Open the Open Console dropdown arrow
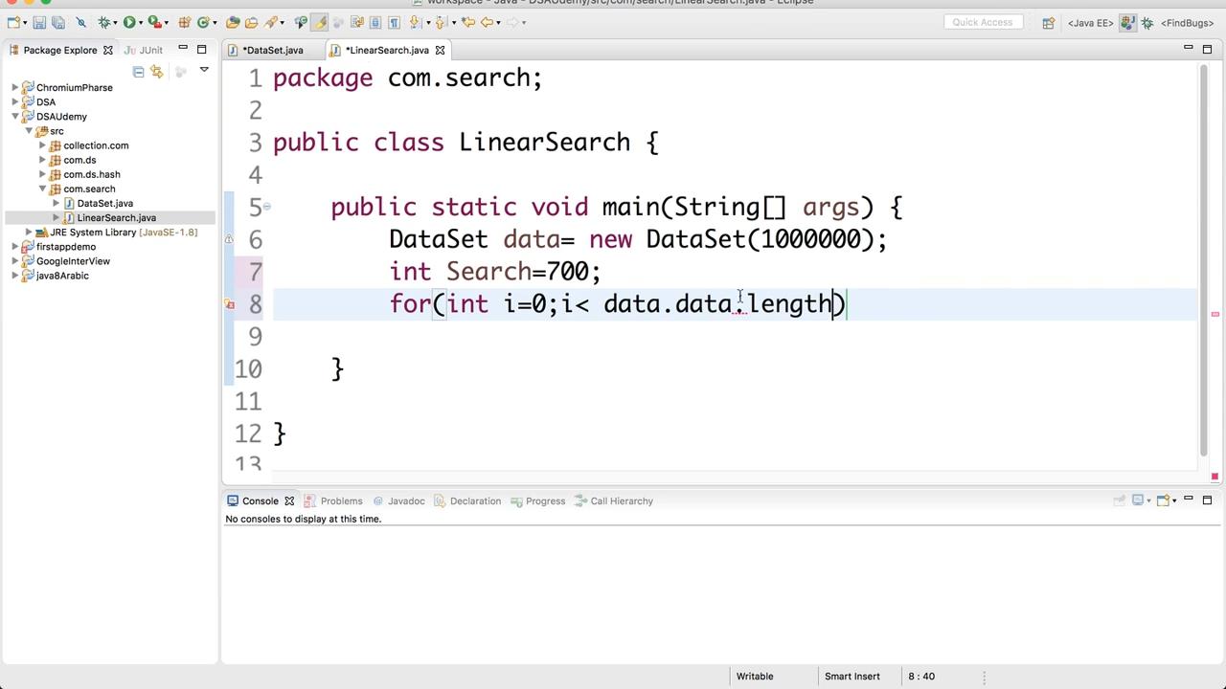This screenshot has width=1226, height=689. coord(1174,500)
